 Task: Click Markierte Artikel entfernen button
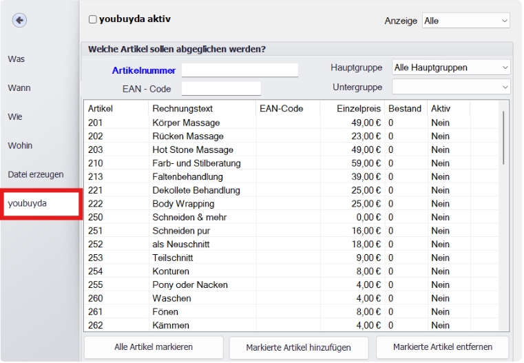pyautogui.click(x=443, y=347)
